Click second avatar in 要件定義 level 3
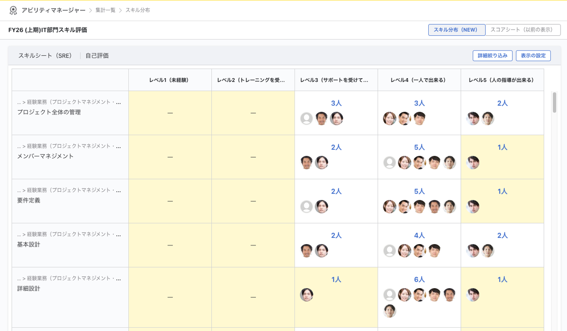This screenshot has width=567, height=331. pos(322,207)
